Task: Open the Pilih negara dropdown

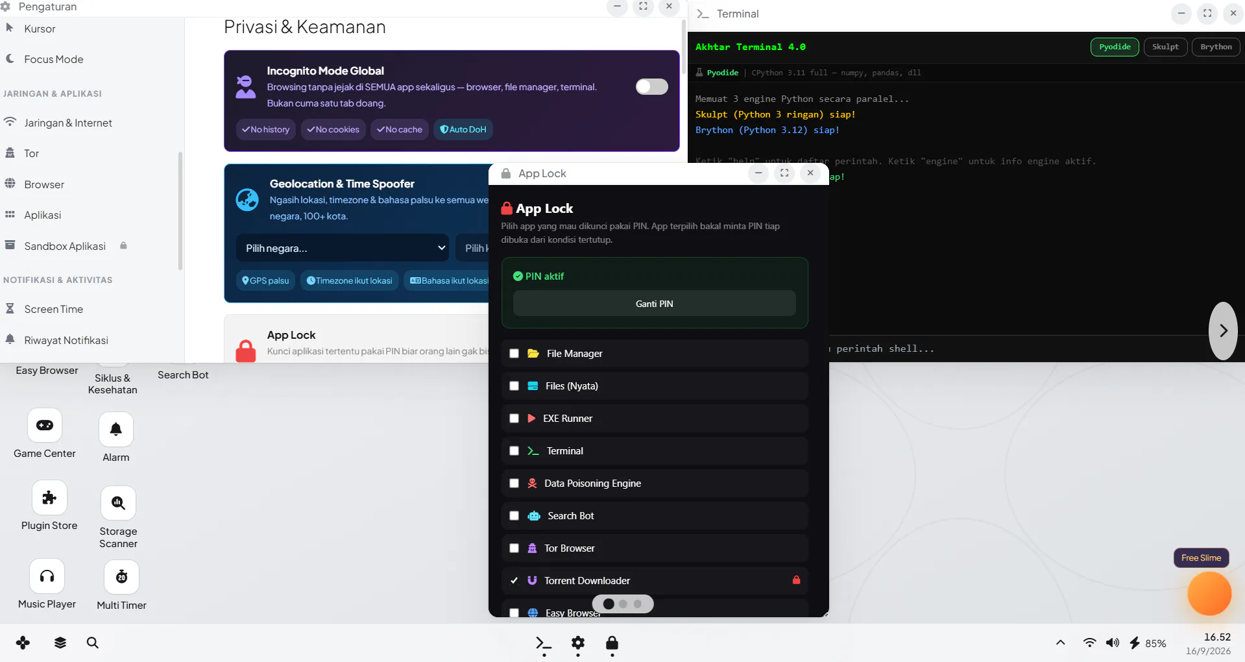Action: click(x=343, y=248)
